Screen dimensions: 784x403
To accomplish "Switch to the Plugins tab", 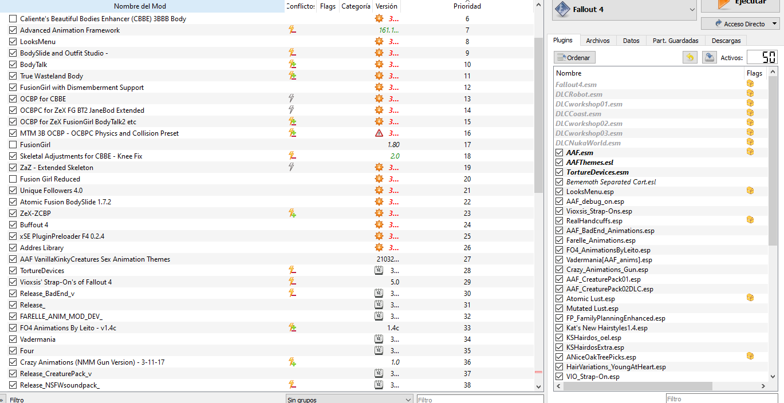I will 563,41.
